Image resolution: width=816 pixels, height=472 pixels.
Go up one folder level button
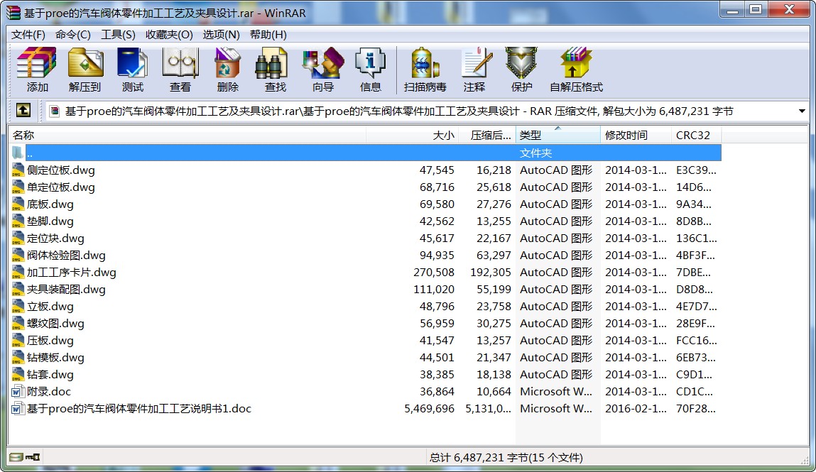[23, 110]
